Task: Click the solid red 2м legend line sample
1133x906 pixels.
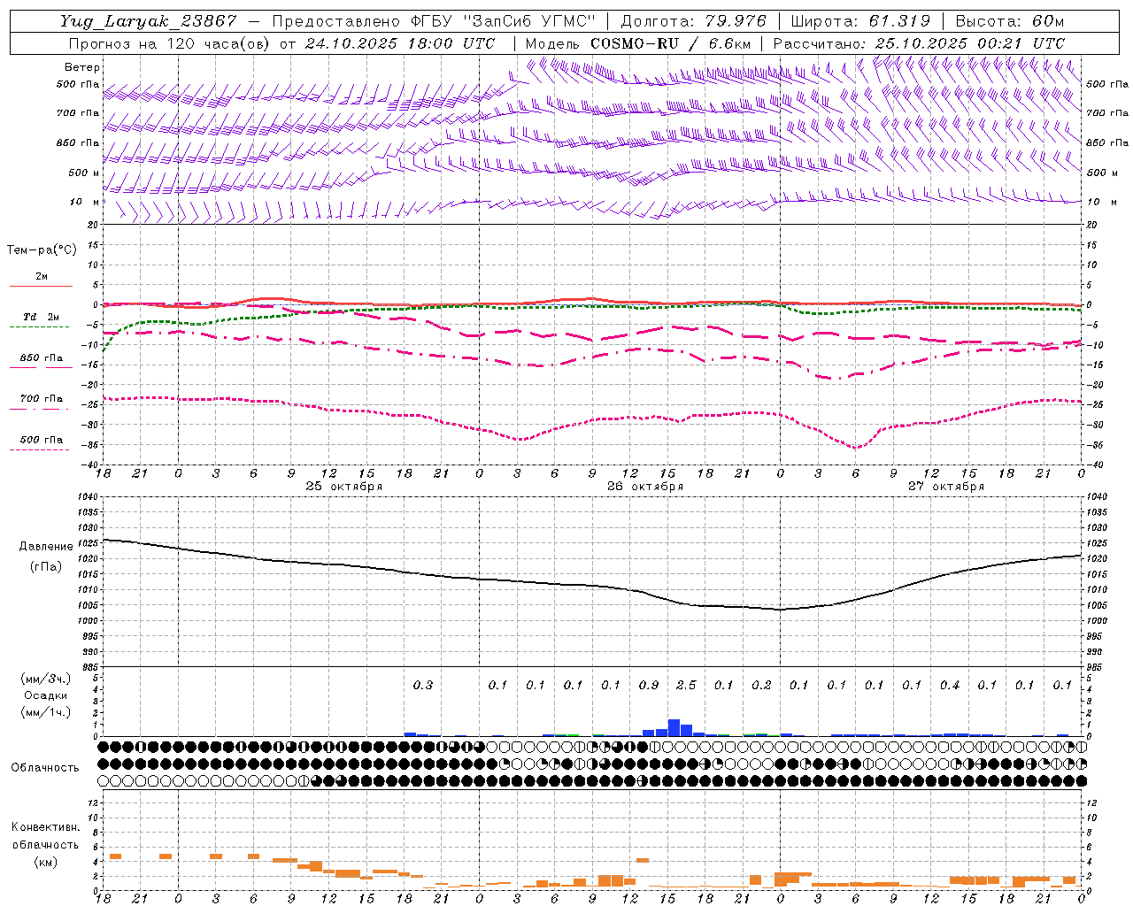Action: (x=42, y=286)
